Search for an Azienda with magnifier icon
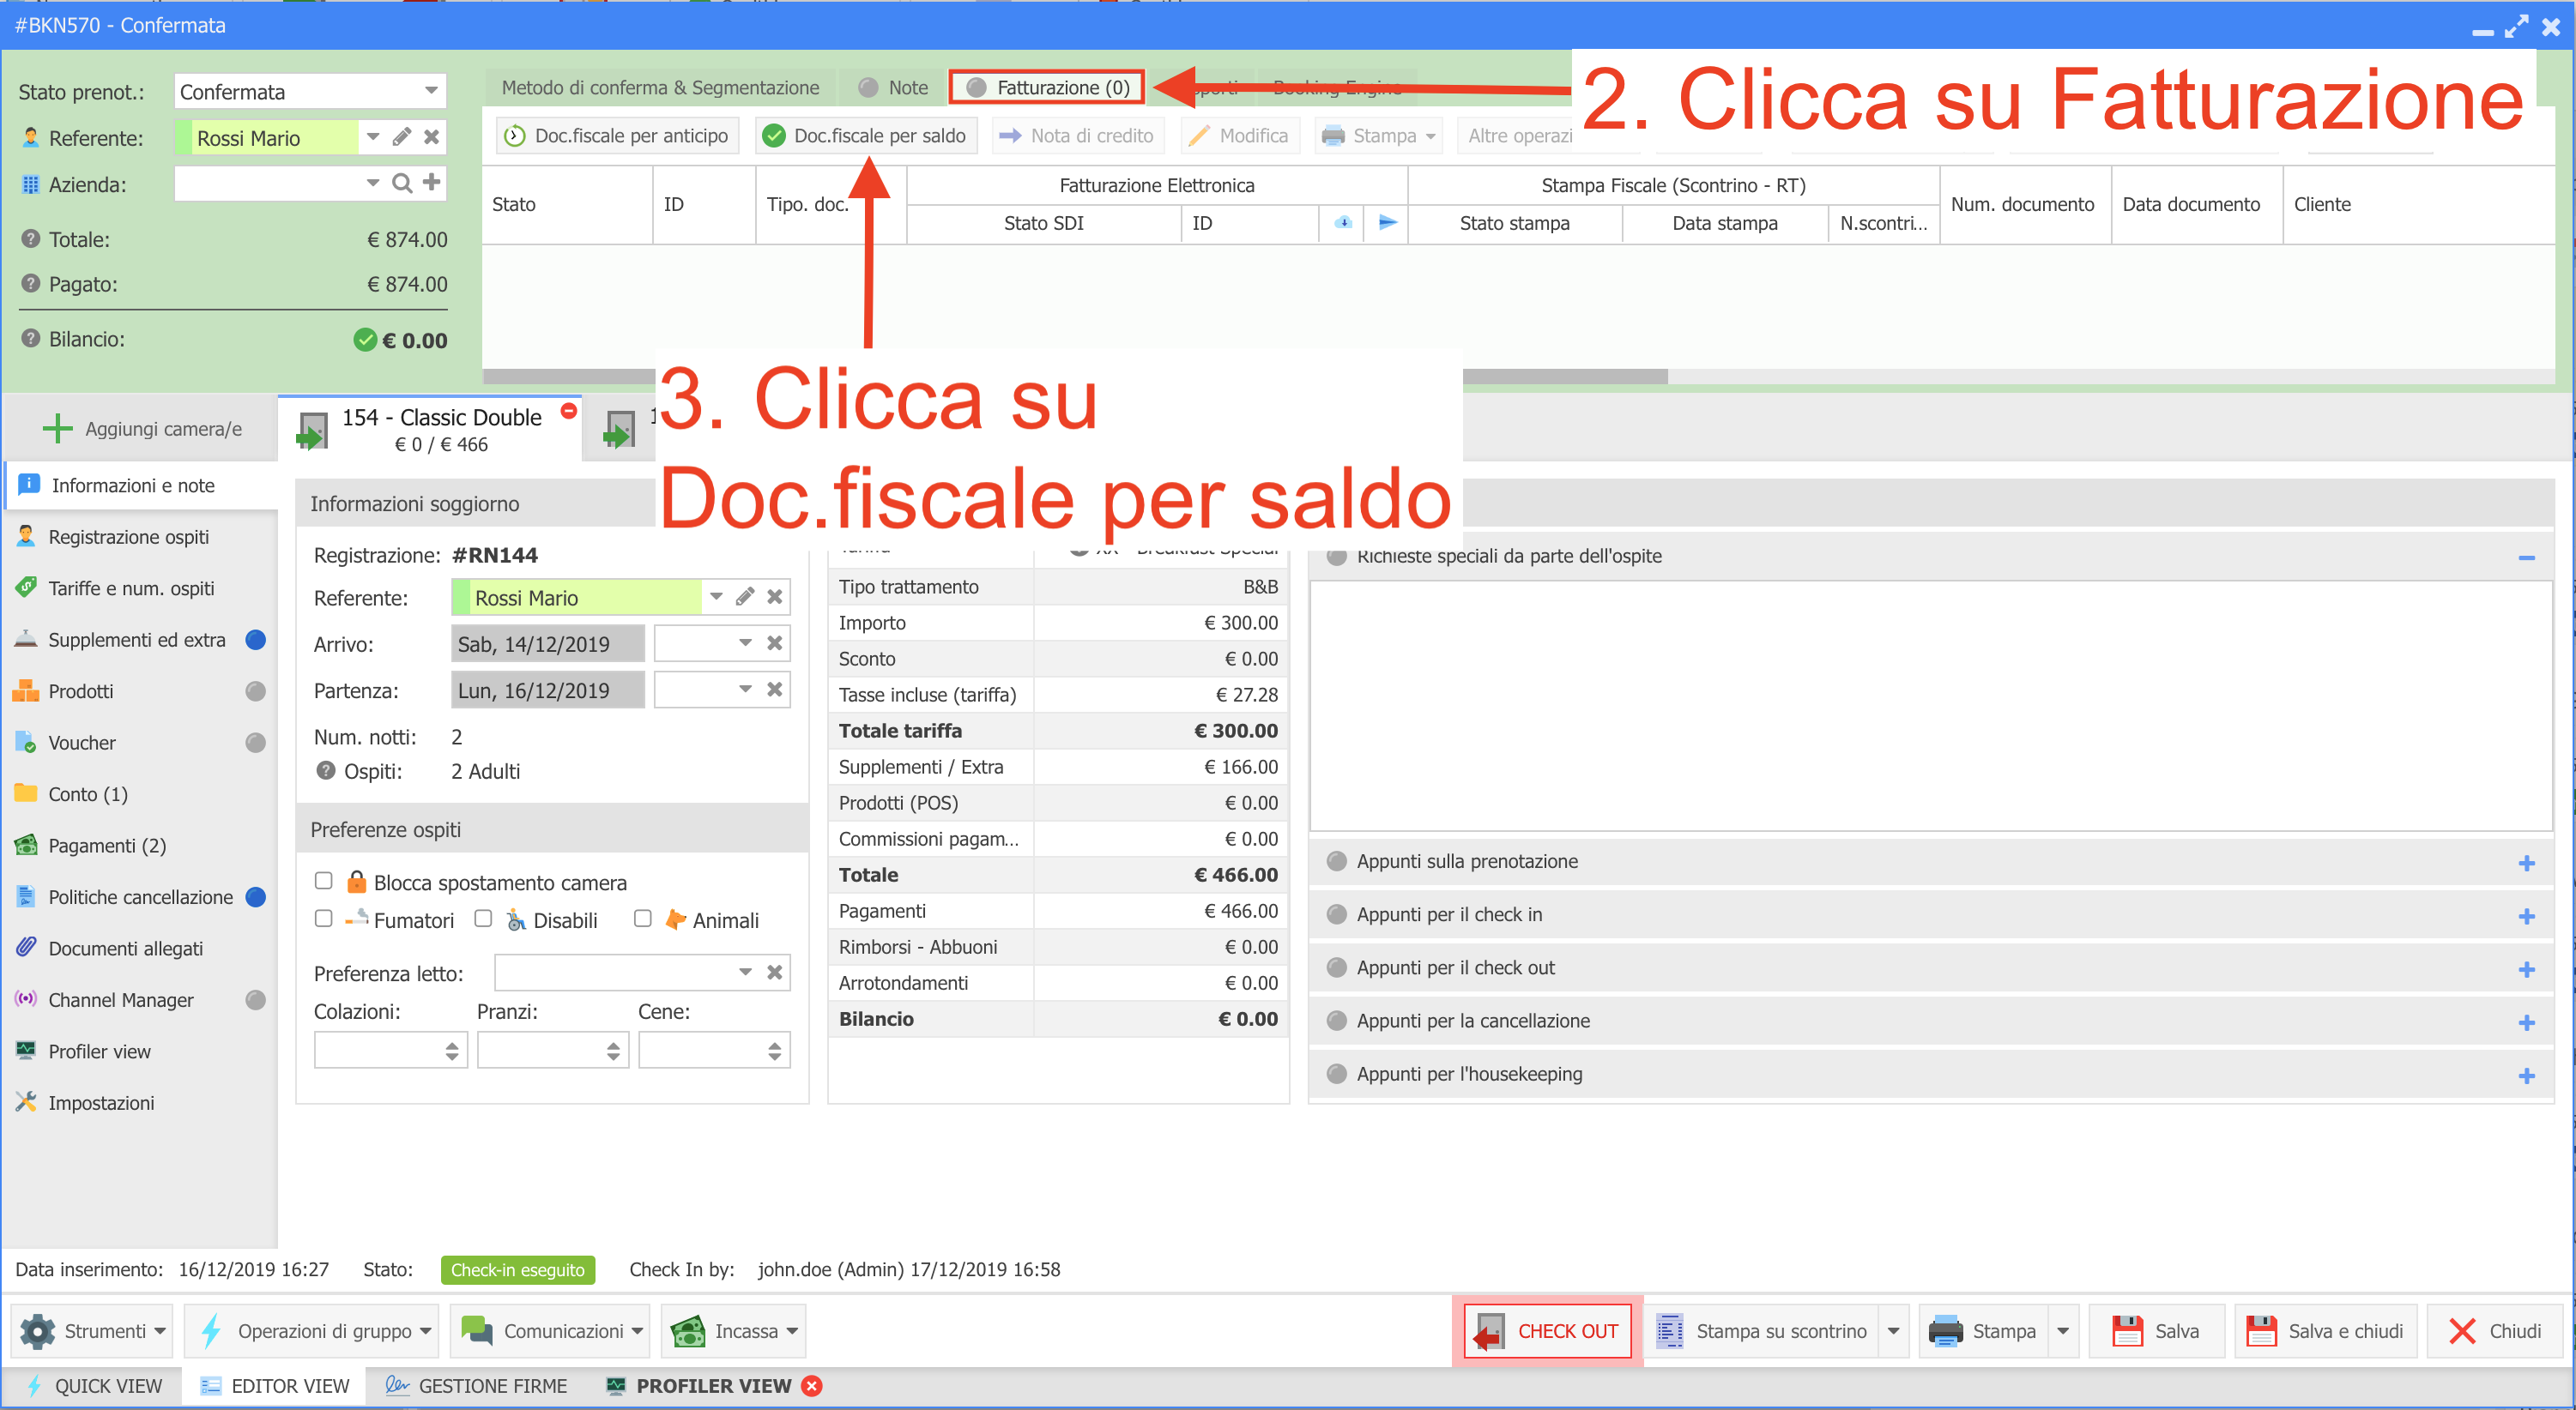Image resolution: width=2576 pixels, height=1410 pixels. tap(401, 183)
